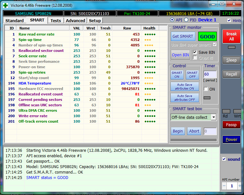The width and height of the screenshot is (244, 195).
Task: Click the Health column header
Action: (149, 28)
